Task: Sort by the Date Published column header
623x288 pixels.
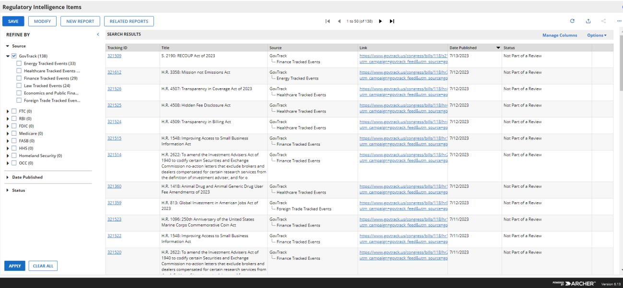Action: click(x=463, y=48)
